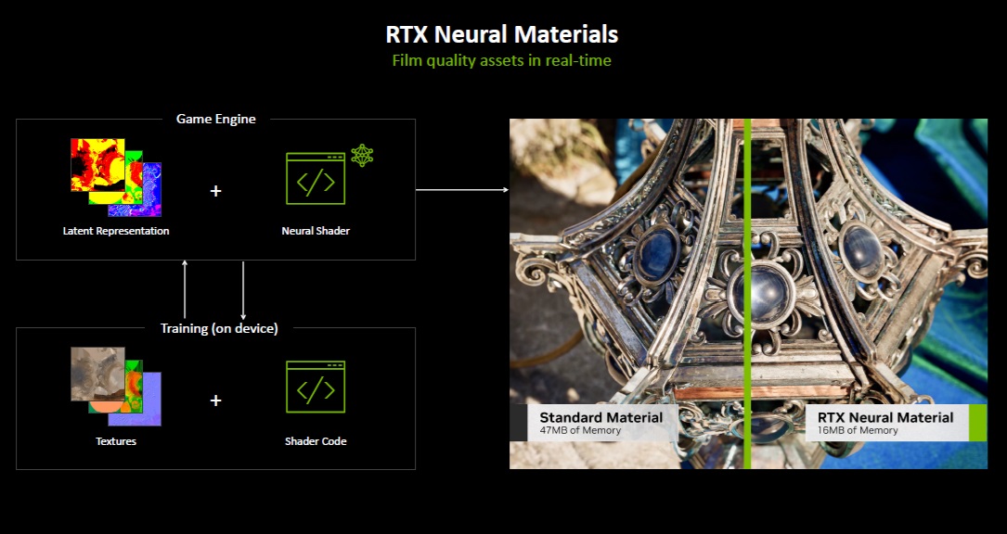Image resolution: width=1007 pixels, height=534 pixels.
Task: Click the 'Training (on device)' heading
Action: coord(219,328)
